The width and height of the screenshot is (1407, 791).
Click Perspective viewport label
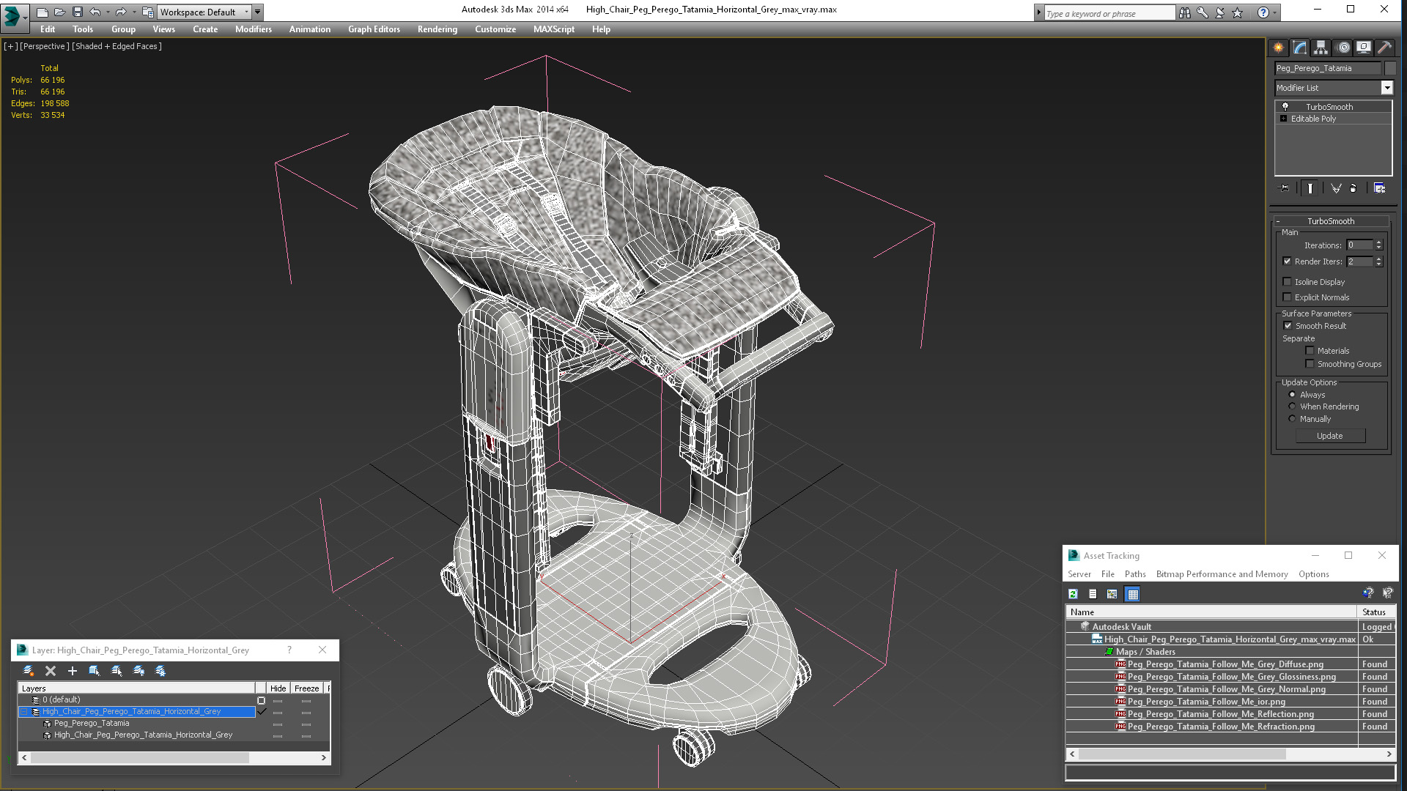[x=45, y=46]
